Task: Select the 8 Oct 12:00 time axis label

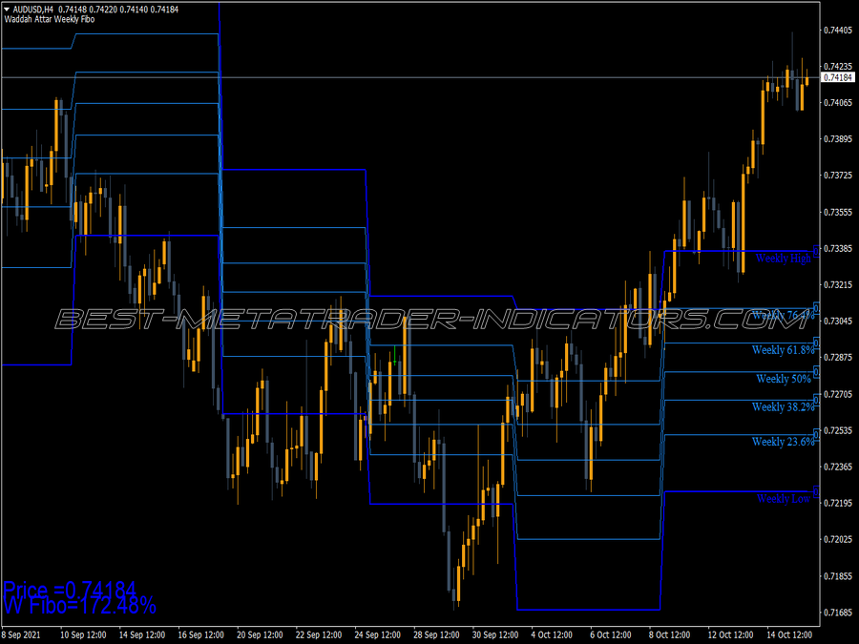Action: pyautogui.click(x=669, y=634)
